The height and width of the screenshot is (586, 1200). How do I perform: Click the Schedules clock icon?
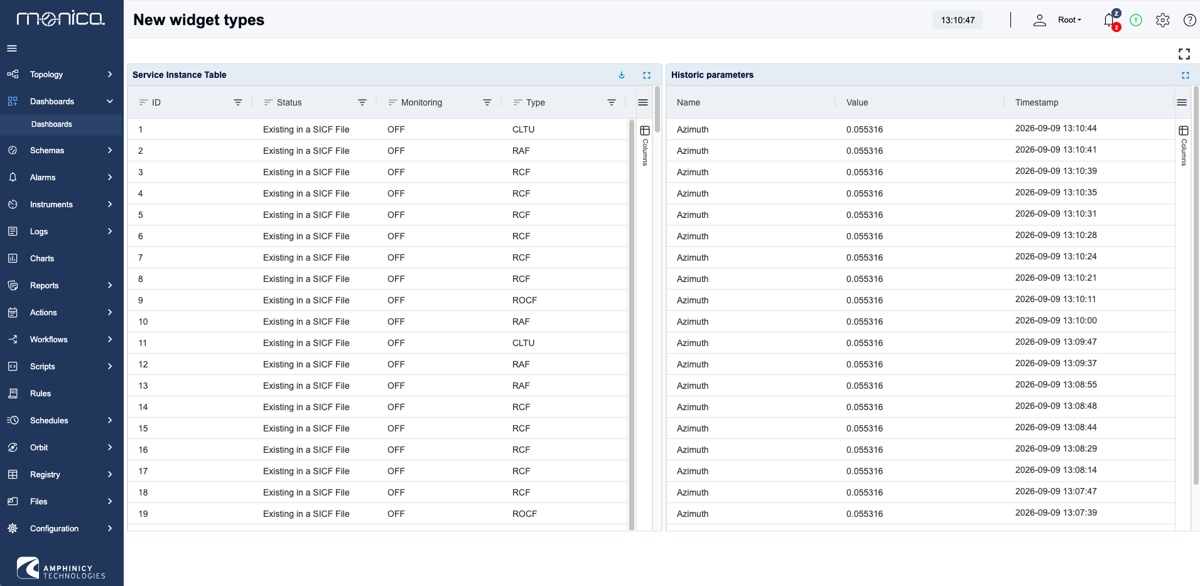(13, 420)
